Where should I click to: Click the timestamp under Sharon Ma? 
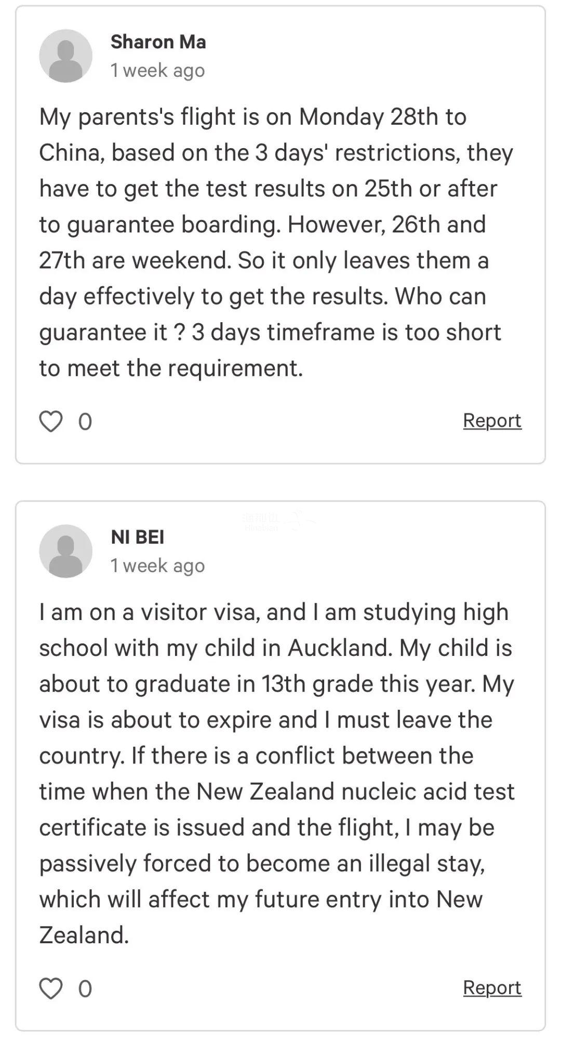click(158, 70)
